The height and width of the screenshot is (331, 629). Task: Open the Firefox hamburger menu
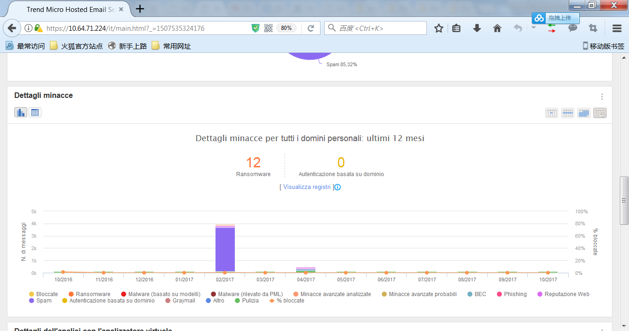[617, 28]
